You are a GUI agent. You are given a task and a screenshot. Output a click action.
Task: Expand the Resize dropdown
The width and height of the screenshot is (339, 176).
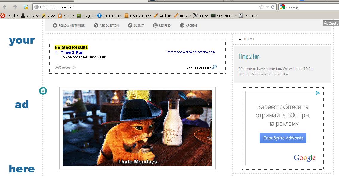pos(182,16)
